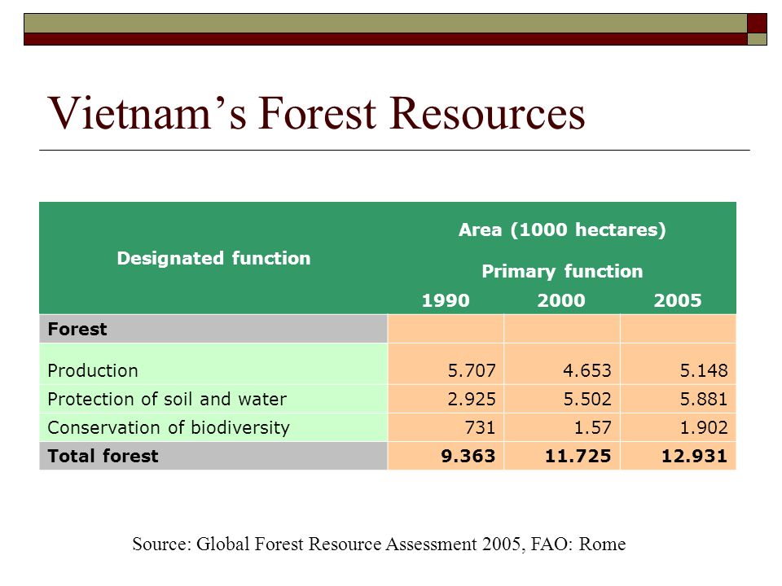Click 'Protection of soil and water' label
This screenshot has width=782, height=586.
click(167, 399)
